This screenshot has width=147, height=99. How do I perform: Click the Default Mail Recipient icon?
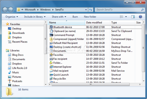[51, 43]
